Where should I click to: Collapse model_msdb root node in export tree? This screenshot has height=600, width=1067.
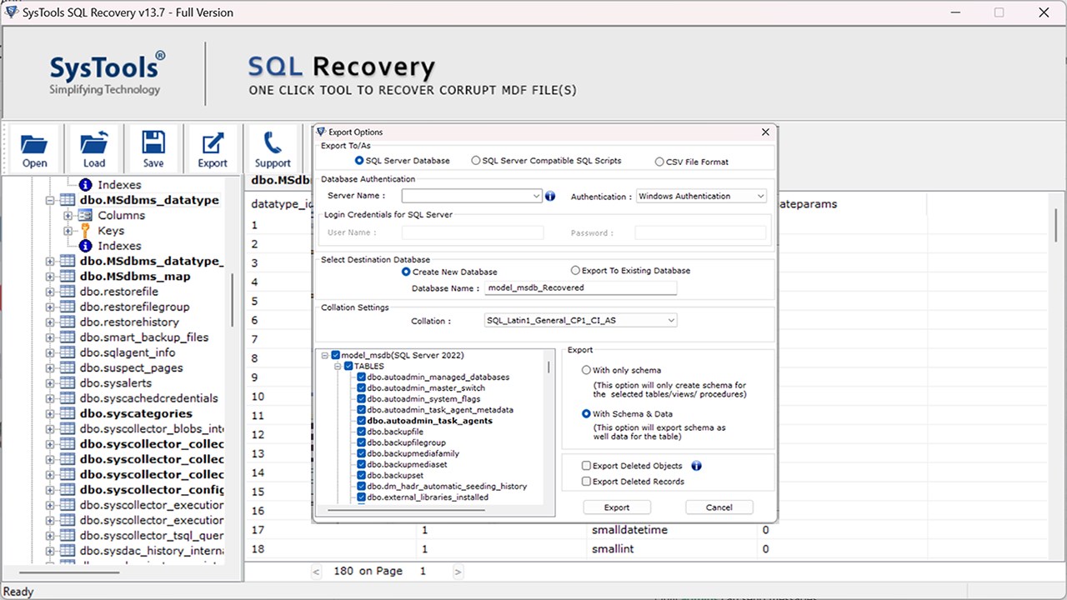coord(324,355)
